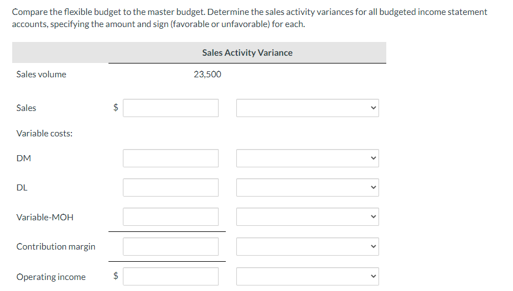Click the 23,500 sales volume value

pyautogui.click(x=207, y=74)
